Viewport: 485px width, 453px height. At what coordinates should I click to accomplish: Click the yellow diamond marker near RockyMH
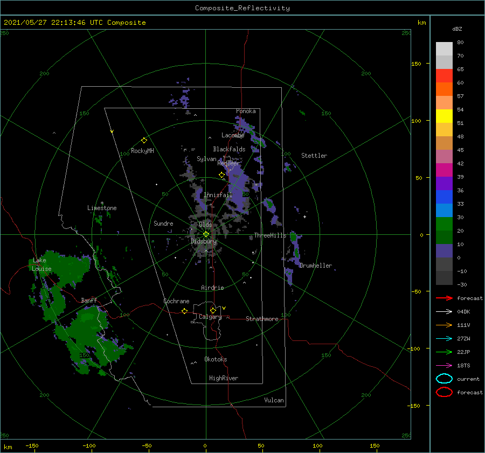tap(144, 141)
